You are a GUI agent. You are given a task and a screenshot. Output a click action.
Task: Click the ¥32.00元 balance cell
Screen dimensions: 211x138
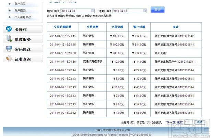pyautogui.click(x=140, y=79)
